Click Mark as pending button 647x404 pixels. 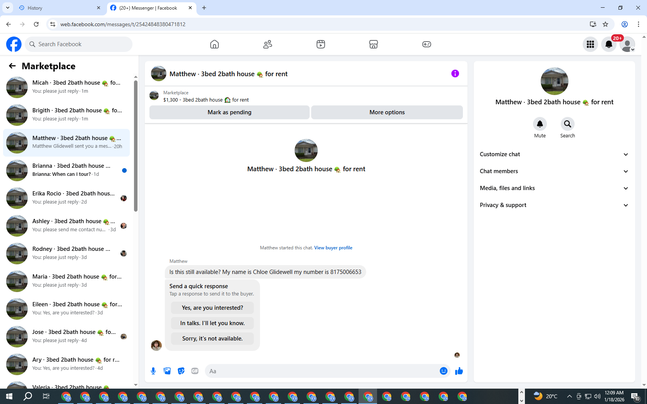coord(230,112)
